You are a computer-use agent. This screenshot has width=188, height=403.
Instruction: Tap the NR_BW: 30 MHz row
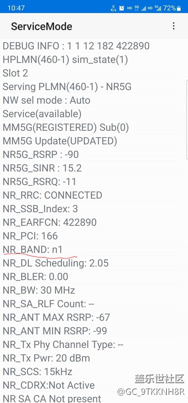[x=39, y=290]
